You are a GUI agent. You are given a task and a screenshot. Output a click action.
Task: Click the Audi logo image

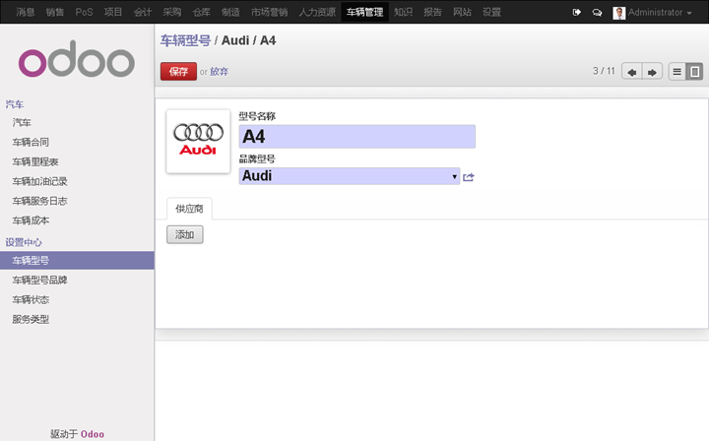(198, 142)
